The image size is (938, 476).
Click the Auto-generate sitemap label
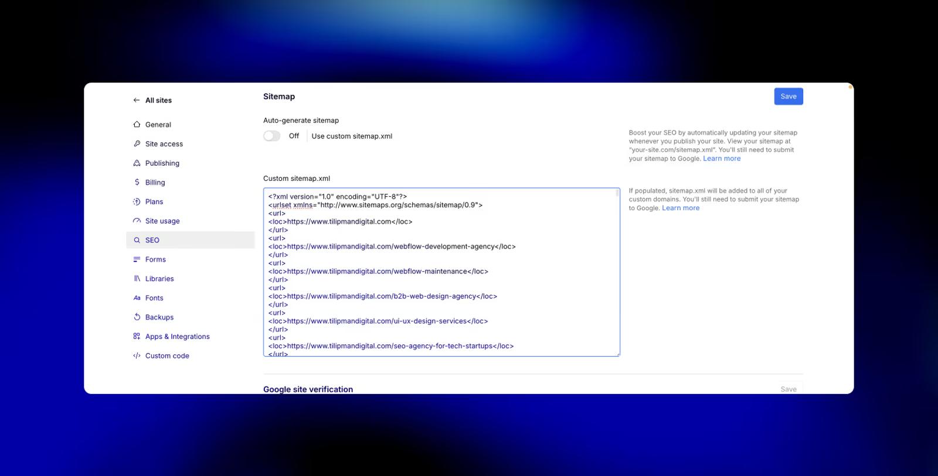pyautogui.click(x=301, y=121)
